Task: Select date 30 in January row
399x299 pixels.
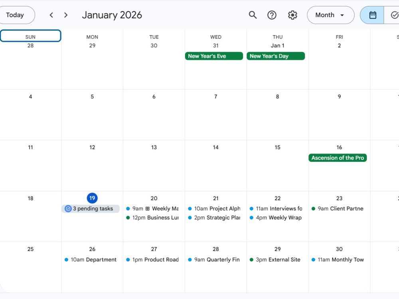Action: click(x=339, y=249)
